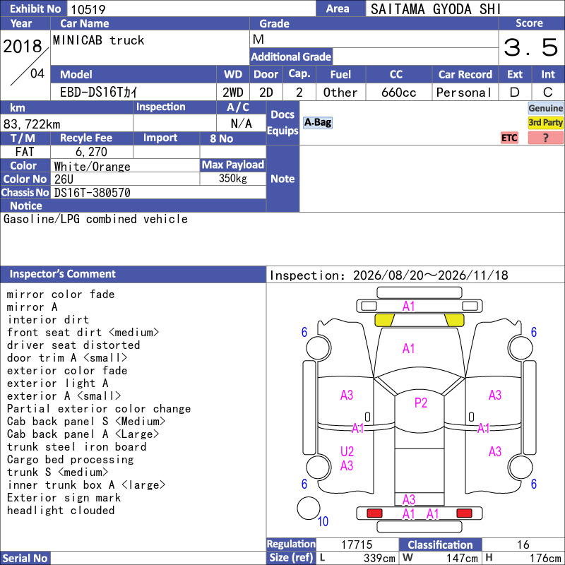Click the classification value 16

pos(523,545)
